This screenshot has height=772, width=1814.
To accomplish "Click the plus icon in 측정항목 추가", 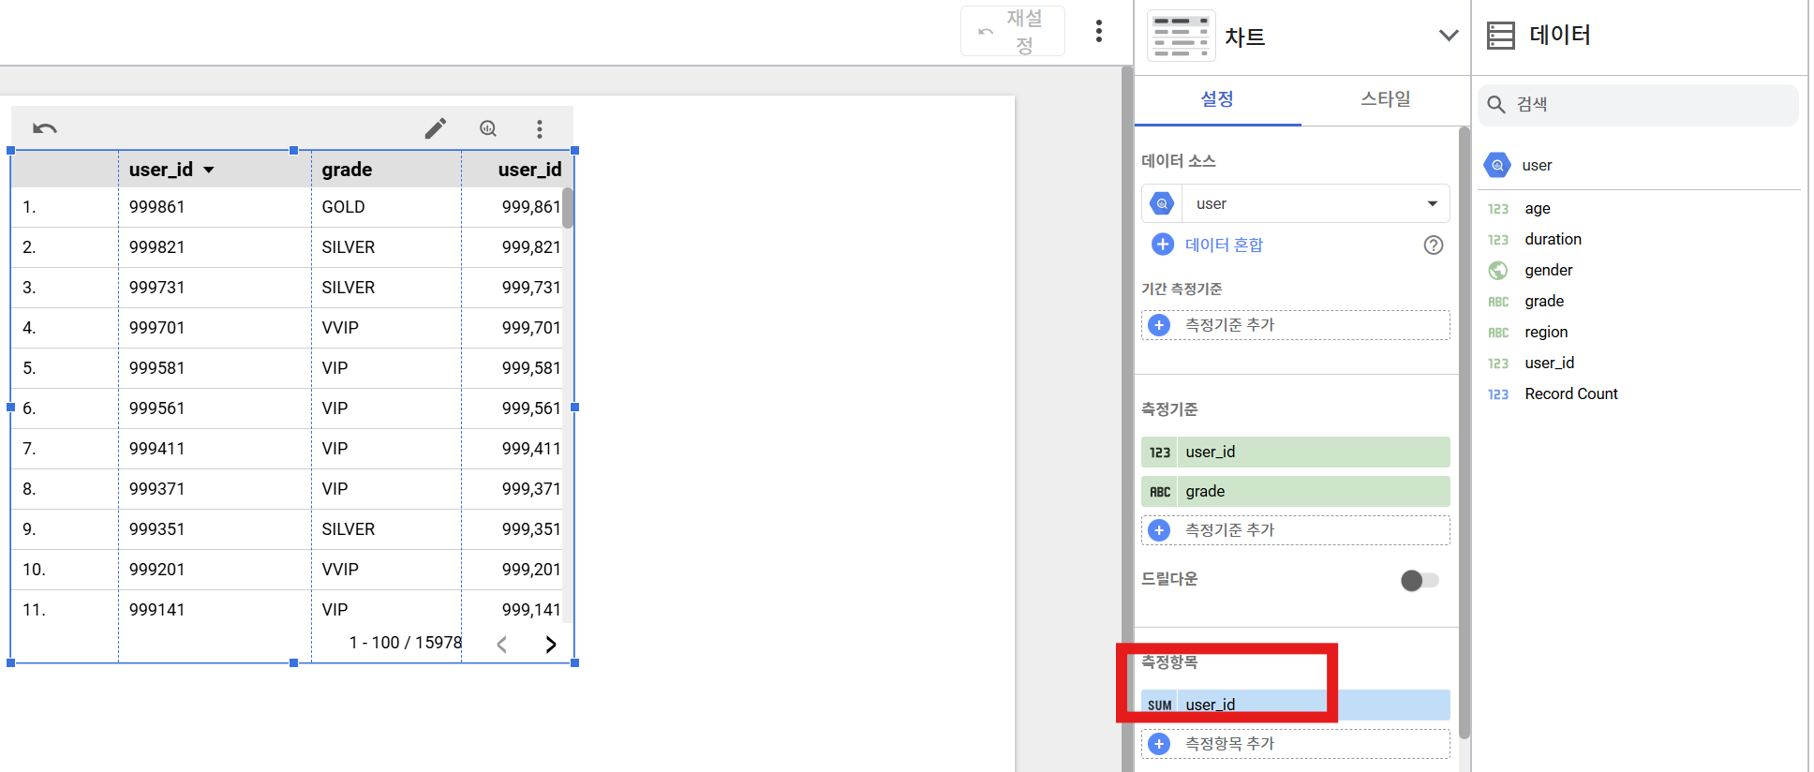I will tap(1159, 744).
